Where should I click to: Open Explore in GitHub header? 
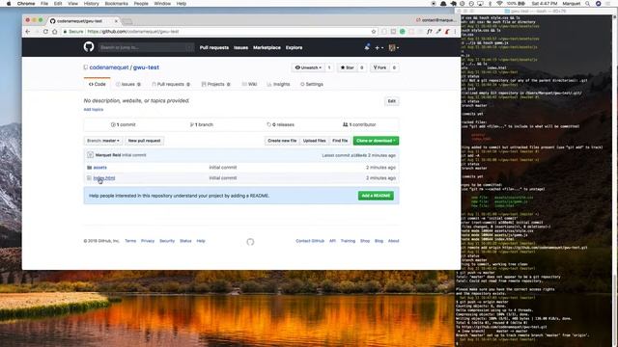click(294, 47)
